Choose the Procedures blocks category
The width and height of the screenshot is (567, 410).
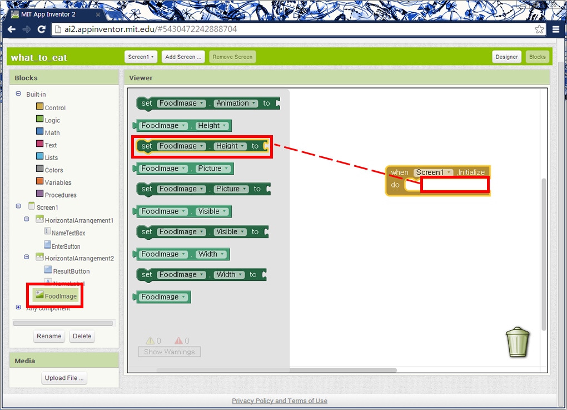(x=61, y=195)
